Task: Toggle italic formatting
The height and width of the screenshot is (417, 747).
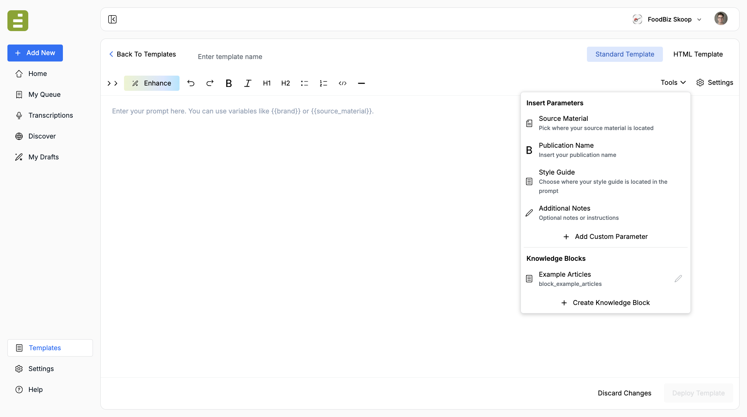Action: click(248, 83)
